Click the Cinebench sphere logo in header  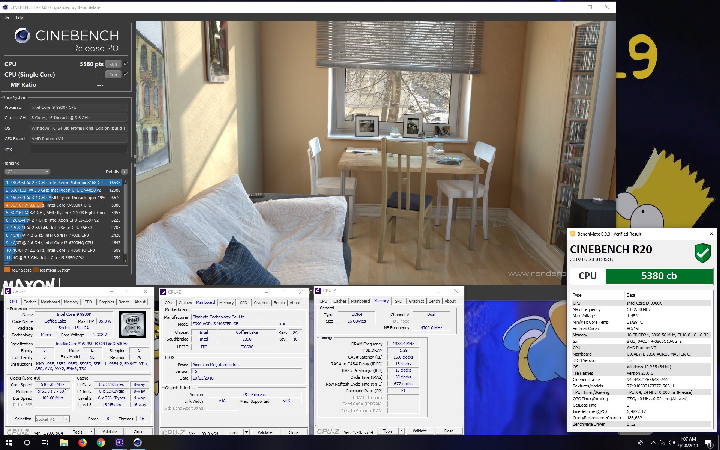click(22, 36)
